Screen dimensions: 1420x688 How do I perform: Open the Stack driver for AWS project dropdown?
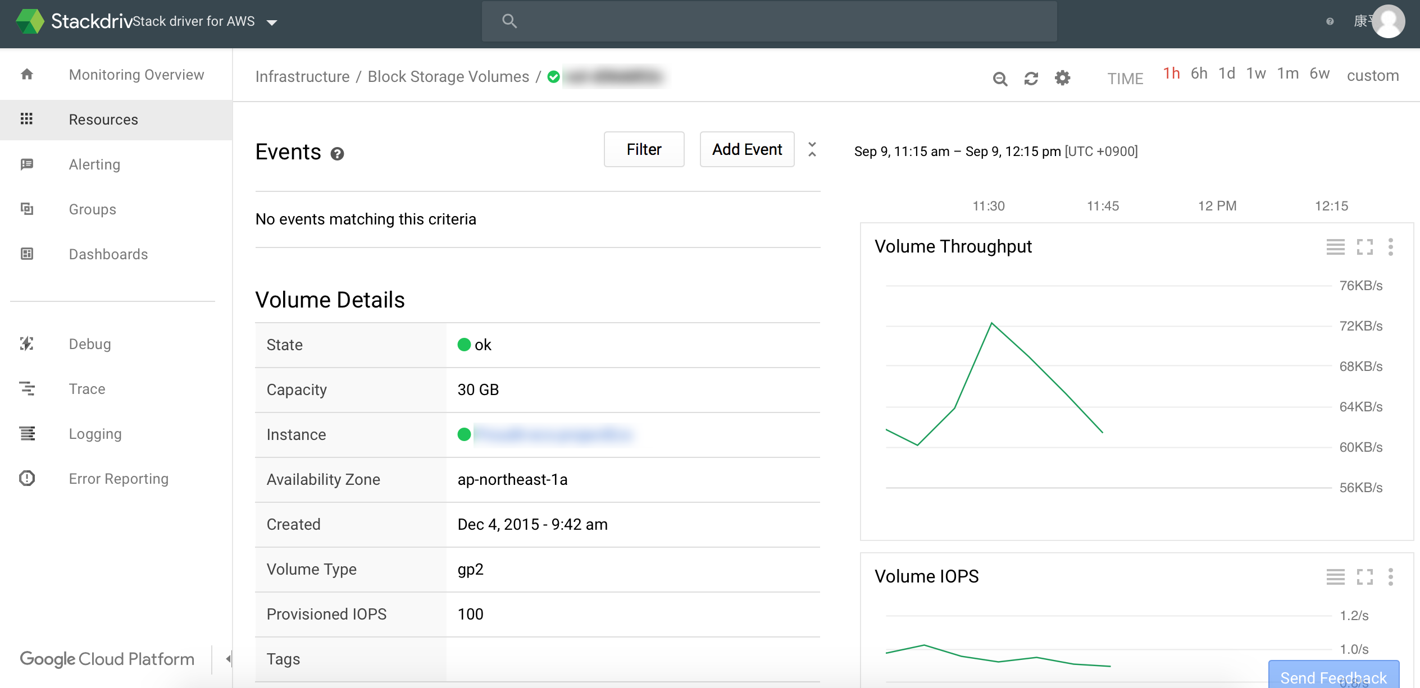(x=272, y=22)
